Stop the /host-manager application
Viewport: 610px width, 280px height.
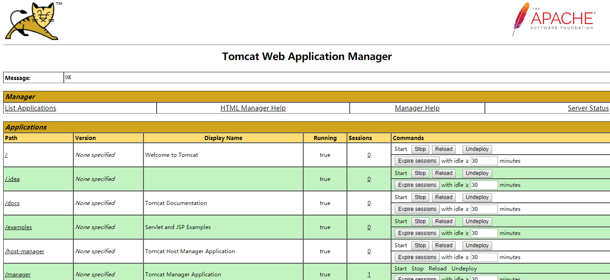420,245
